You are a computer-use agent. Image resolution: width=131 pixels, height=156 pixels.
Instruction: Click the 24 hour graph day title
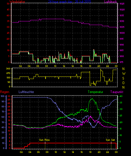pyautogui.click(x=69, y=2)
